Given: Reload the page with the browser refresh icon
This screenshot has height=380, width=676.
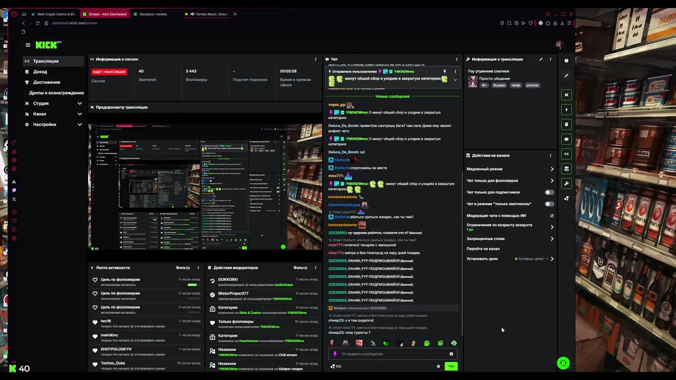Looking at the screenshot, I should [x=37, y=23].
